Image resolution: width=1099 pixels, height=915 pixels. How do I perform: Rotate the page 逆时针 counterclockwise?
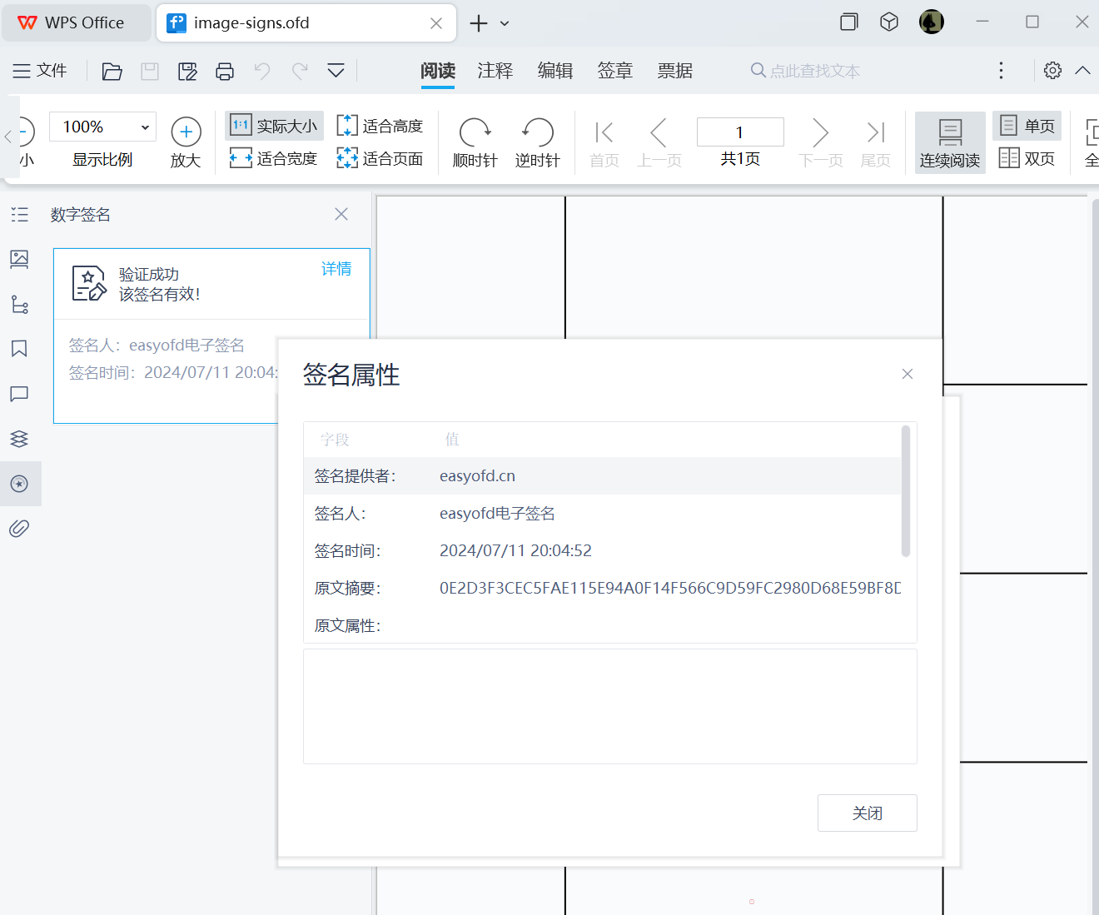coord(537,142)
